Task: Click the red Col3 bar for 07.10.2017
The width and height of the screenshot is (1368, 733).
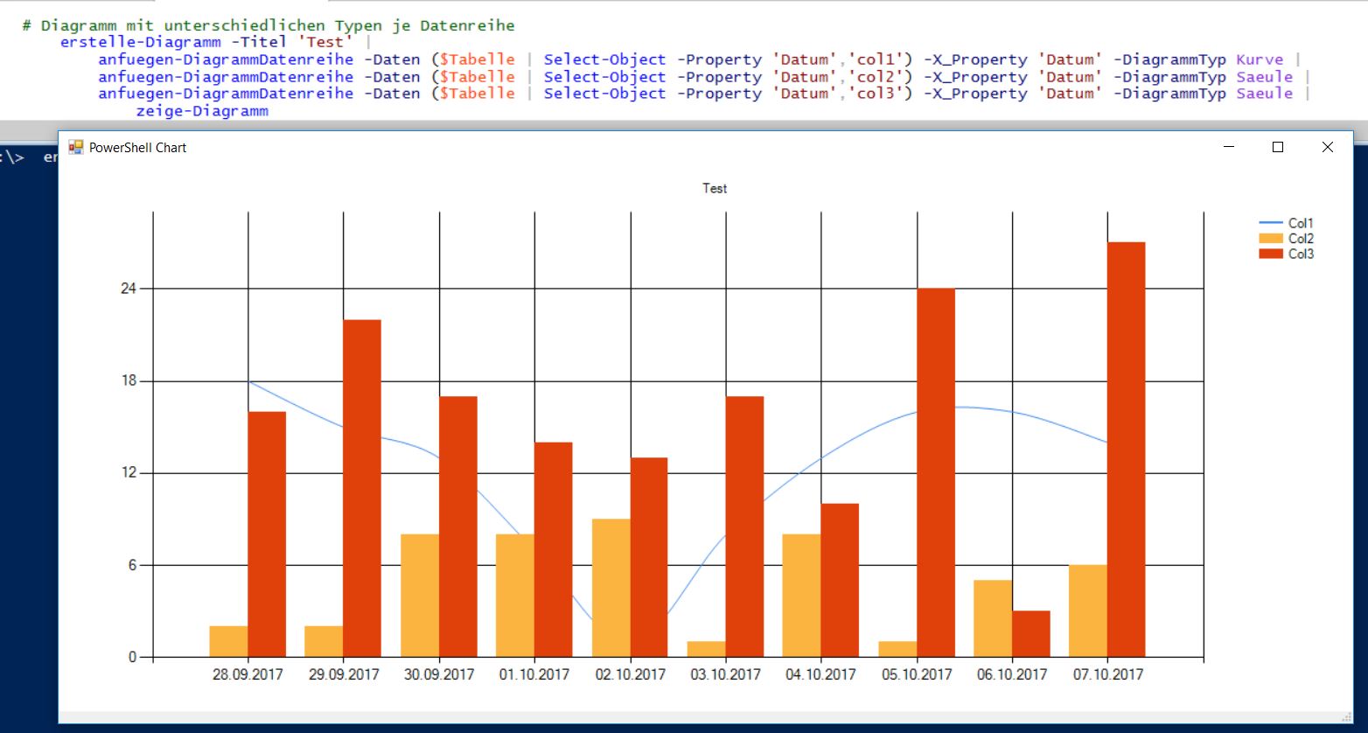Action: point(1127,450)
